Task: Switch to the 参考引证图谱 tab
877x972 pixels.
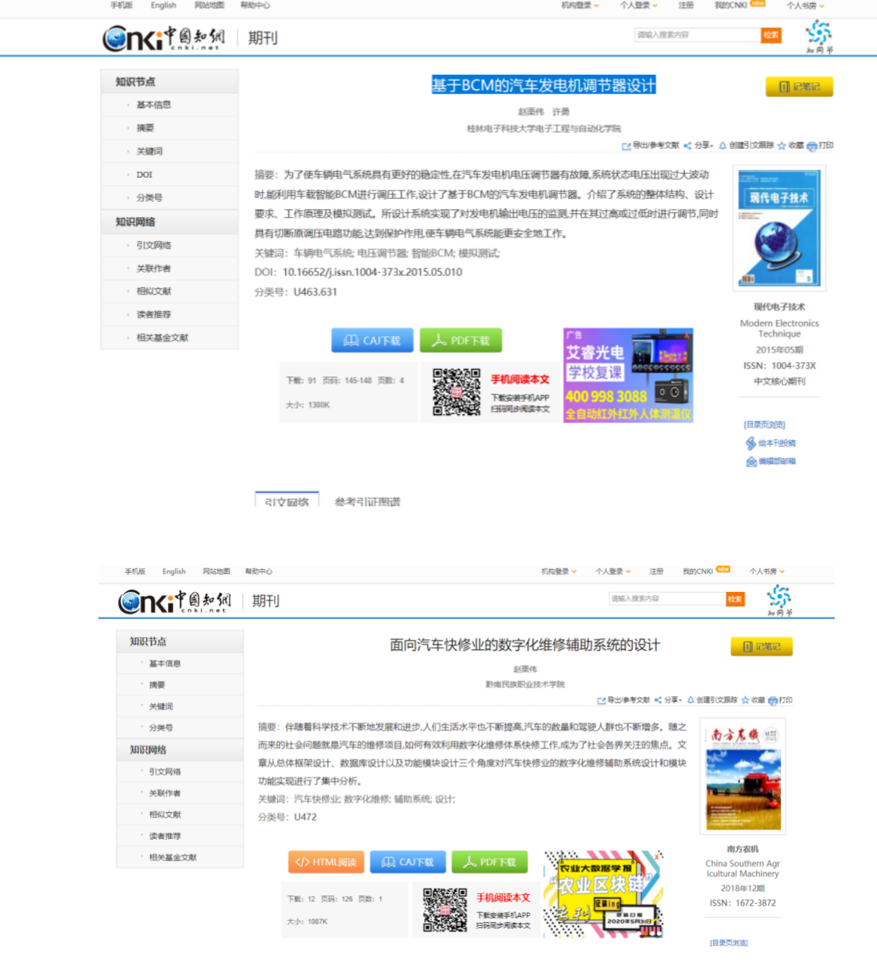Action: [x=367, y=501]
